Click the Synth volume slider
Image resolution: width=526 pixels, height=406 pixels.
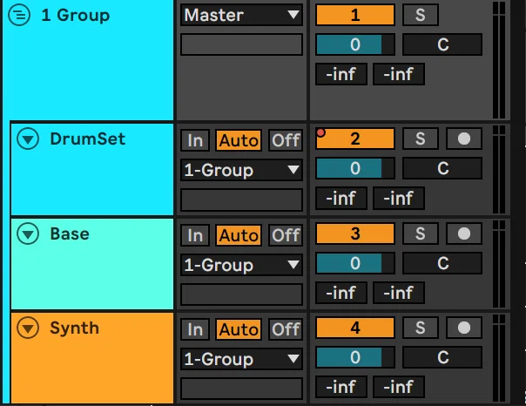(x=355, y=357)
